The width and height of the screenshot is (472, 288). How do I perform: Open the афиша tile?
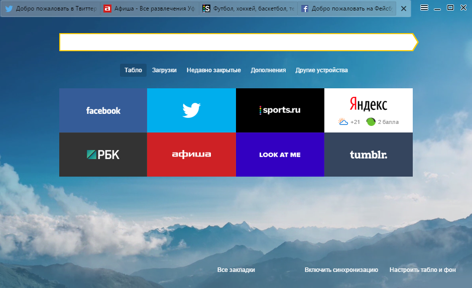191,155
